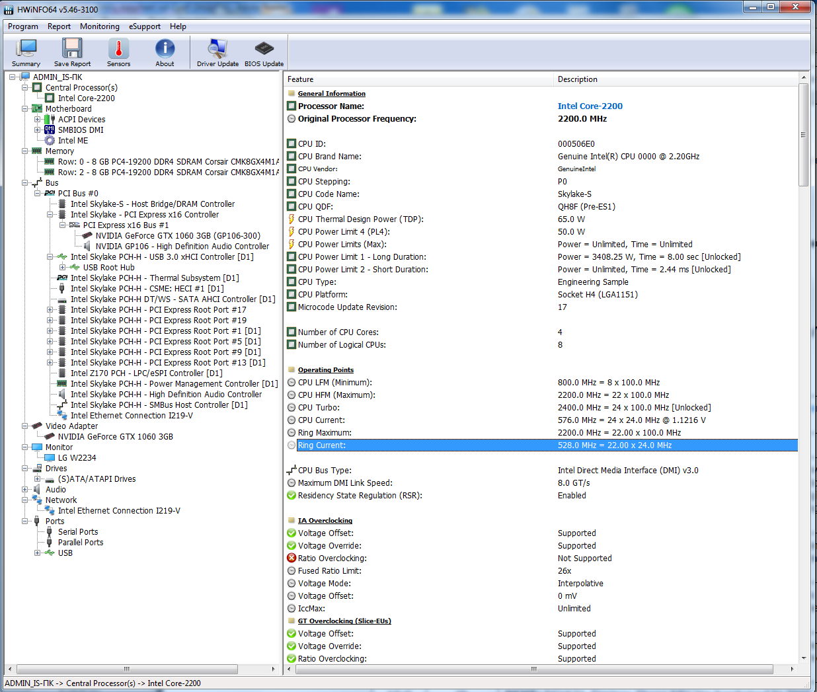Collapse the PCI Bus #0 node

[38, 194]
